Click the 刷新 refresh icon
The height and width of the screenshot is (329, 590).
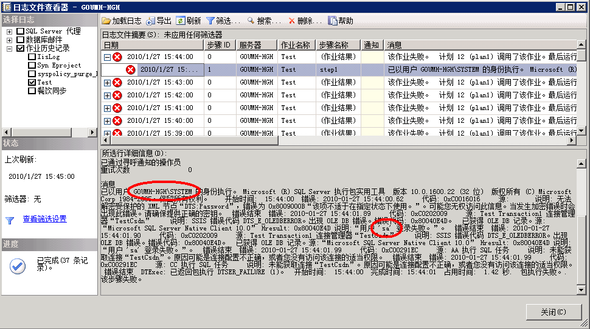click(x=180, y=21)
